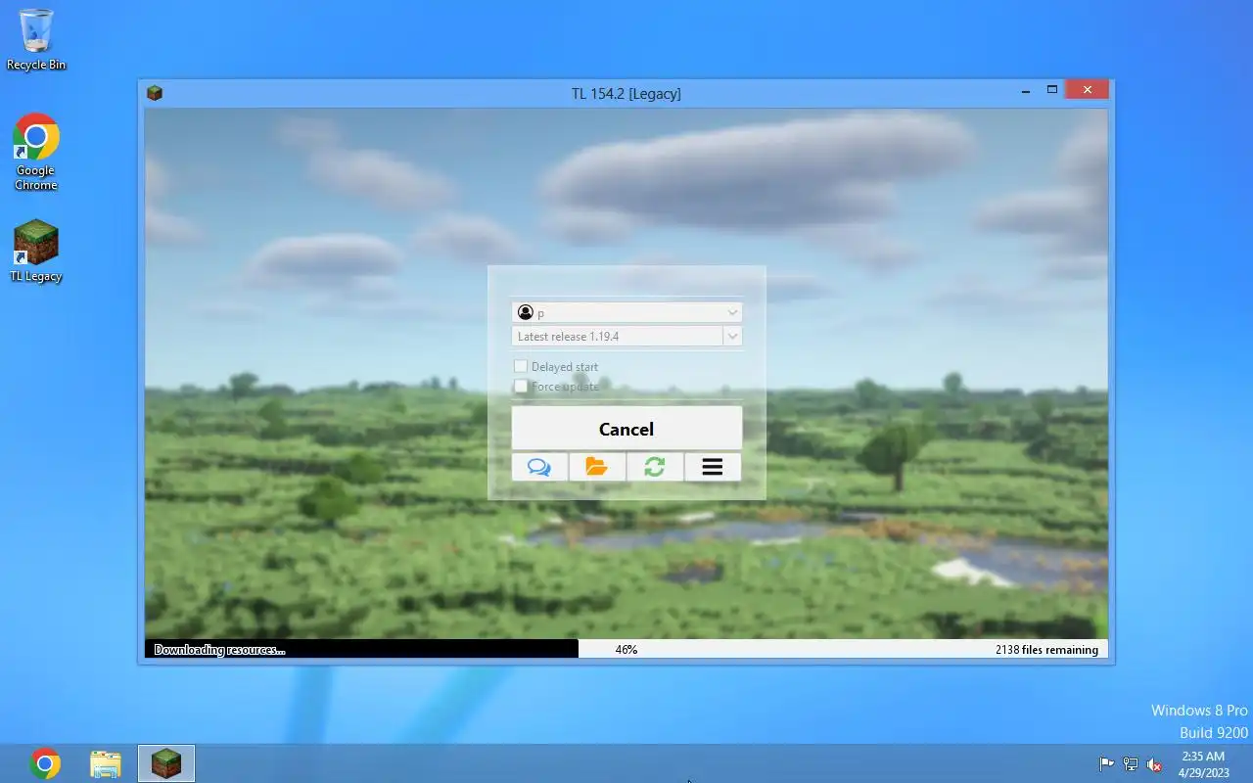The width and height of the screenshot is (1253, 783).
Task: Maximize the TL 154.2 [Legacy] window
Action: (x=1052, y=90)
